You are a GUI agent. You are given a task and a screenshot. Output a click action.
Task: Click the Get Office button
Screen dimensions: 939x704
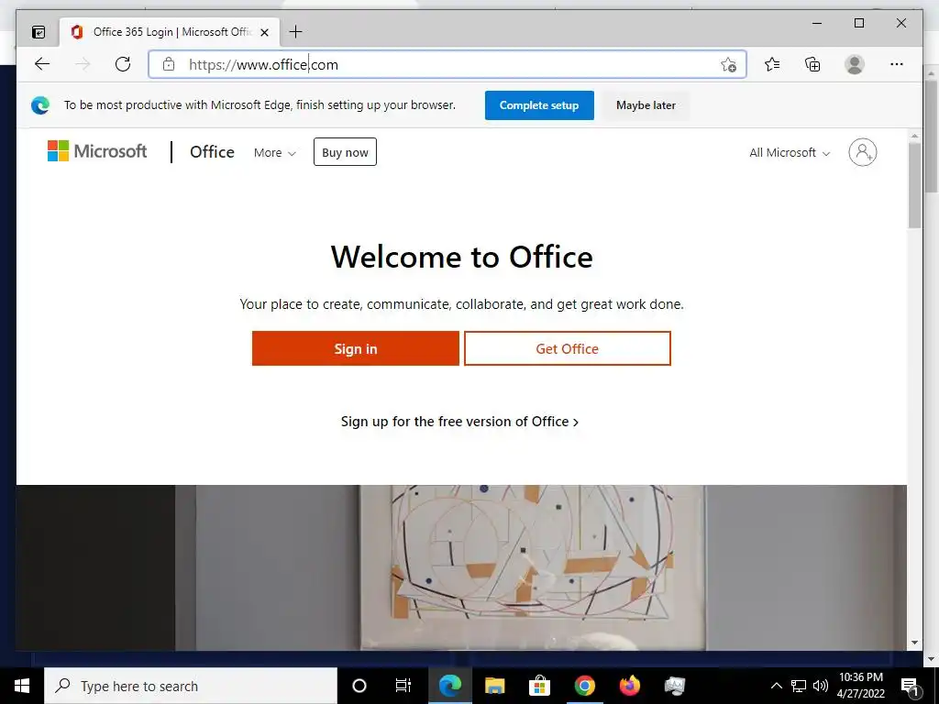pos(567,348)
